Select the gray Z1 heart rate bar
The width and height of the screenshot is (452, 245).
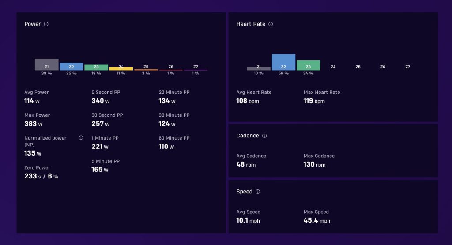pos(259,68)
